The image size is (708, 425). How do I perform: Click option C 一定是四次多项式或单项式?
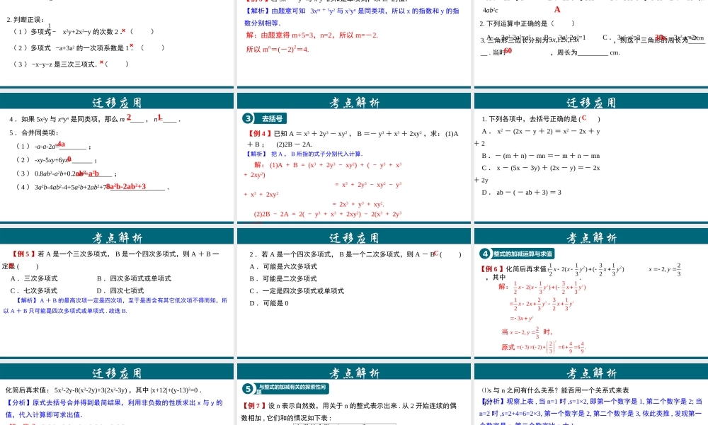pos(297,291)
